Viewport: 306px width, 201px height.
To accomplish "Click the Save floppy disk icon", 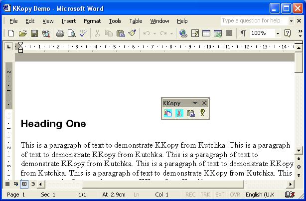I will coord(34,33).
